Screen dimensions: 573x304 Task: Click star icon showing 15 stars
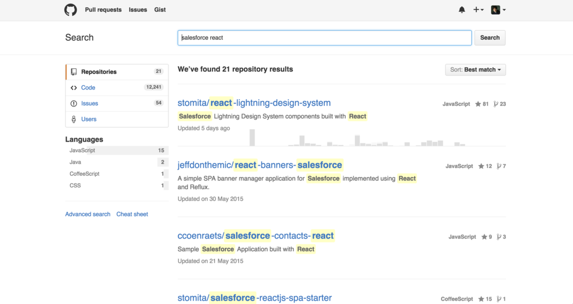481,299
